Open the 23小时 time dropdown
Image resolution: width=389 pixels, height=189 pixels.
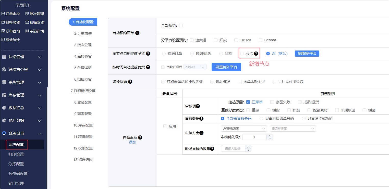point(195,67)
